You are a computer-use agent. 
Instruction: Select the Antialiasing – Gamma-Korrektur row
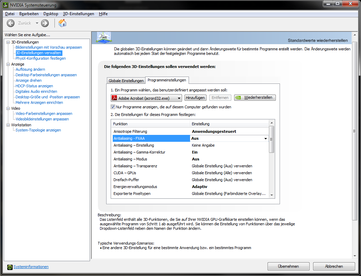[x=190, y=152]
